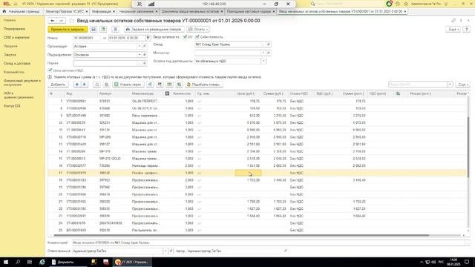Expand the Подразделение dropdown
This screenshot has width=475, height=267.
(140, 55)
